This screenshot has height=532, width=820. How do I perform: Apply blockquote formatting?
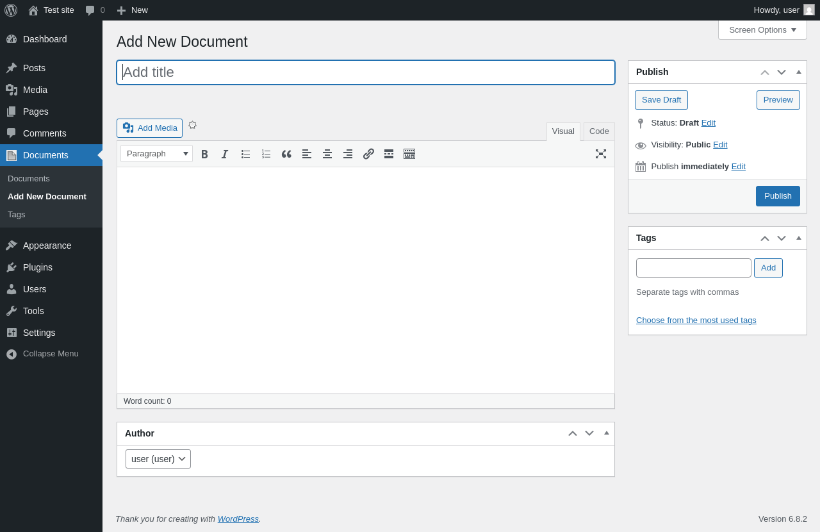(x=286, y=154)
